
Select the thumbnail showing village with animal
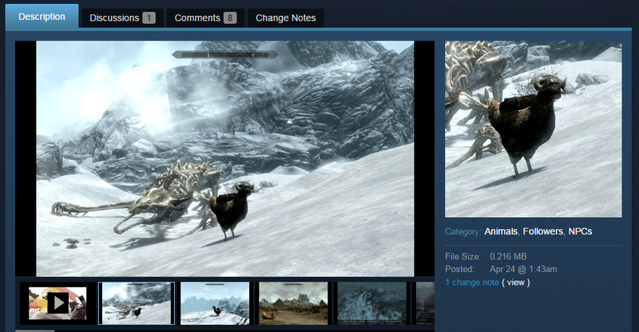click(293, 303)
